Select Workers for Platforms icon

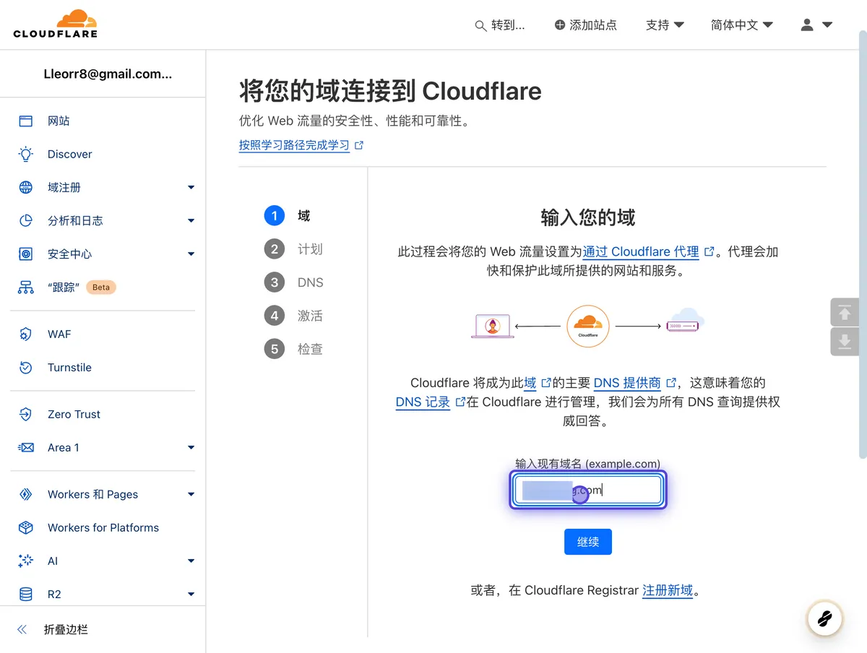coord(27,527)
